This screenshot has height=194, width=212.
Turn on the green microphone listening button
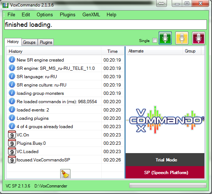click(165, 38)
